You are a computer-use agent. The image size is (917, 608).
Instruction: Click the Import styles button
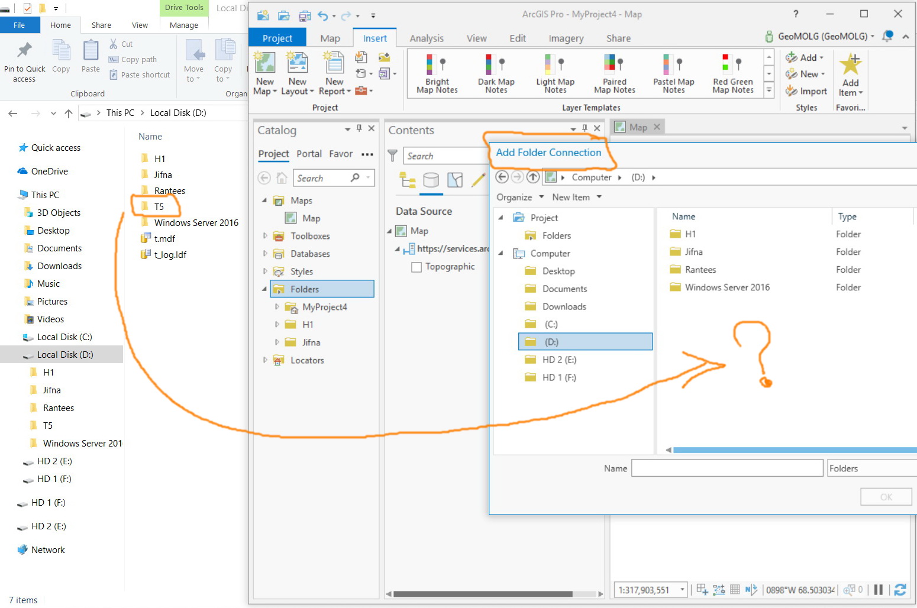806,91
